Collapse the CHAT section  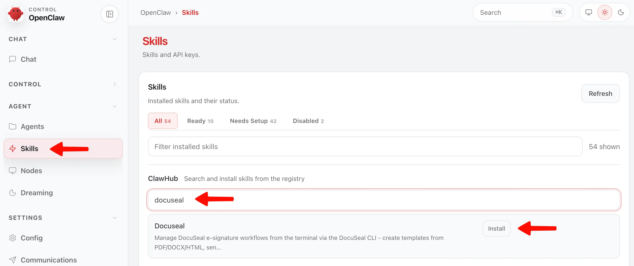tap(115, 39)
